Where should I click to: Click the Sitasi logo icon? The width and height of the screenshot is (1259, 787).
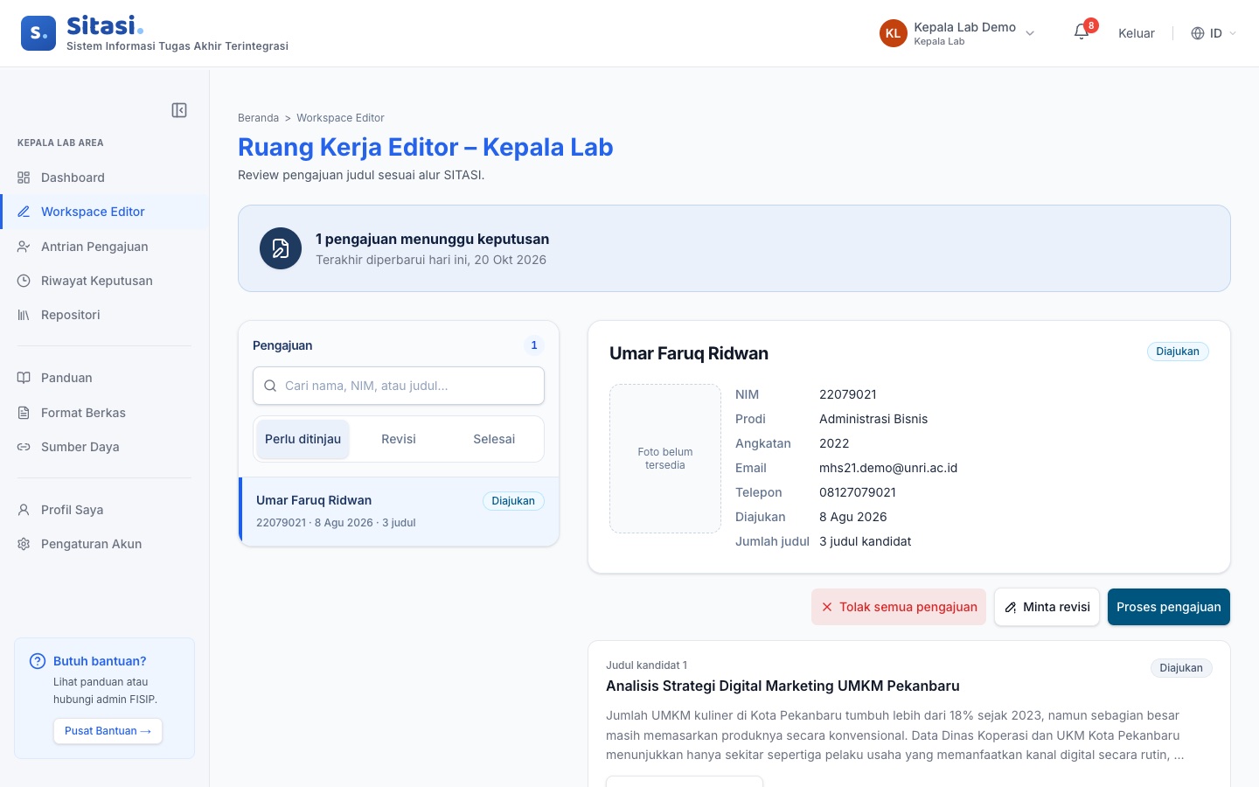click(38, 33)
